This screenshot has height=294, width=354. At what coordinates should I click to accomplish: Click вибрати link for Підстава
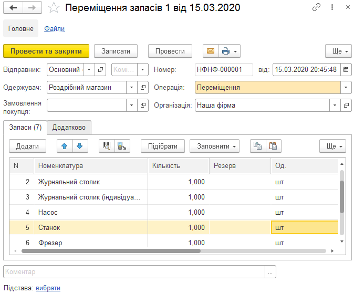click(x=48, y=288)
